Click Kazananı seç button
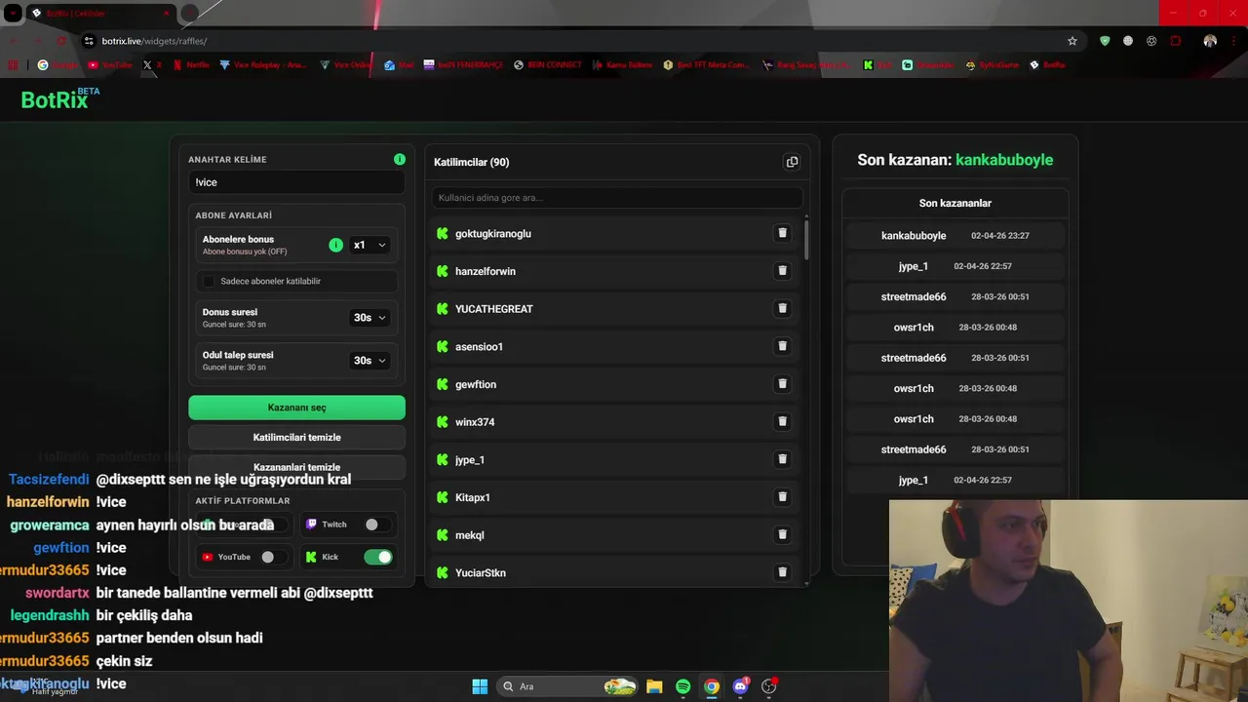Viewport: 1248px width, 702px height. coord(296,408)
